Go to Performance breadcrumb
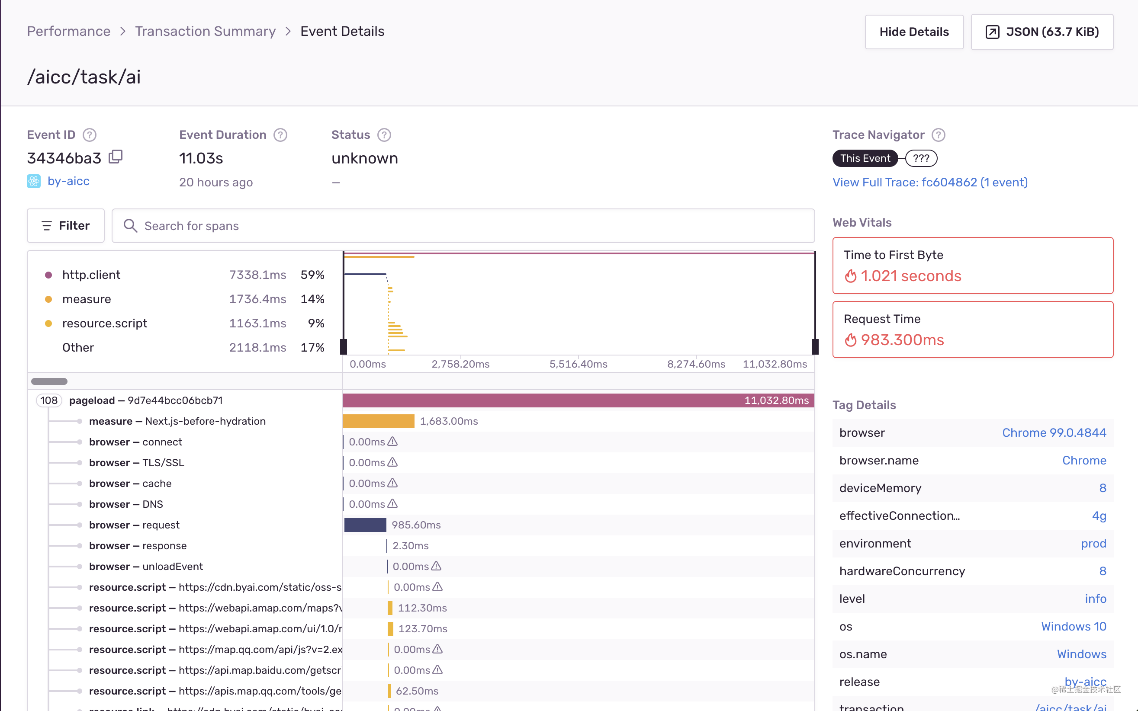 [x=69, y=32]
